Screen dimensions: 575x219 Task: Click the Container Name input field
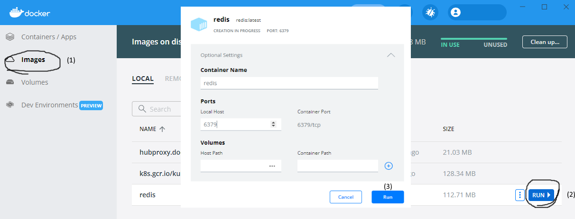coord(289,83)
